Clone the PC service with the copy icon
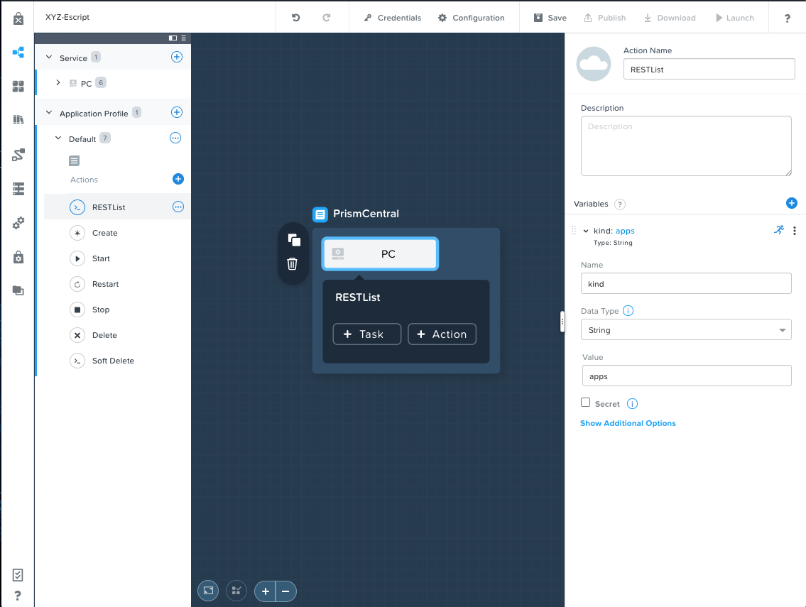 [x=293, y=240]
